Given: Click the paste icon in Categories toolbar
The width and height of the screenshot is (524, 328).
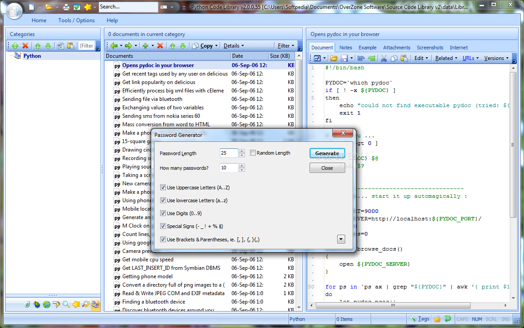Looking at the screenshot, I should (x=71, y=46).
